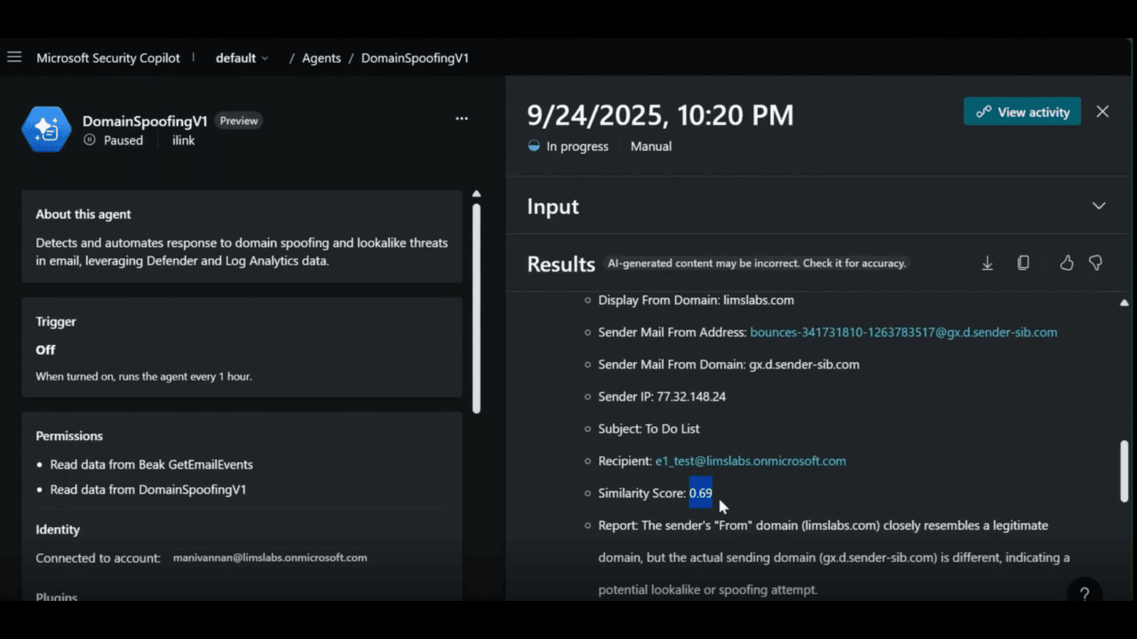Image resolution: width=1137 pixels, height=639 pixels.
Task: Select the highlighted similarity score 0.69
Action: pos(701,493)
